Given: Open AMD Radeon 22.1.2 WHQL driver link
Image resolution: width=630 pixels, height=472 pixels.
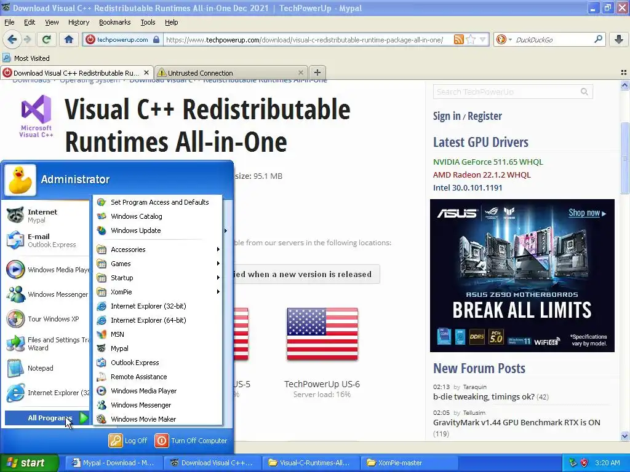Looking at the screenshot, I should pyautogui.click(x=482, y=175).
